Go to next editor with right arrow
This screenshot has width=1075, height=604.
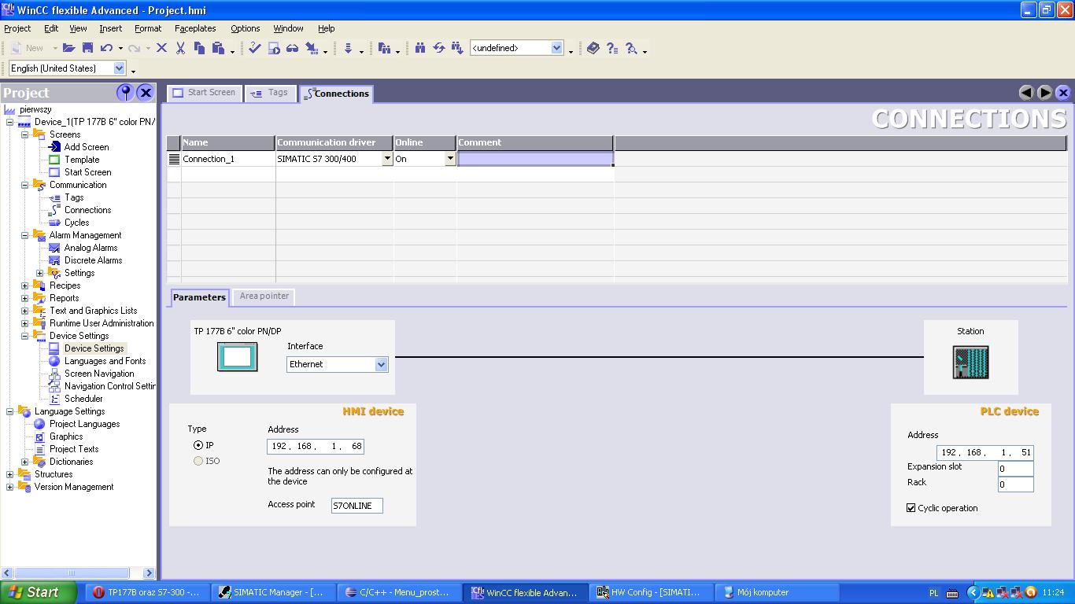(x=1045, y=93)
